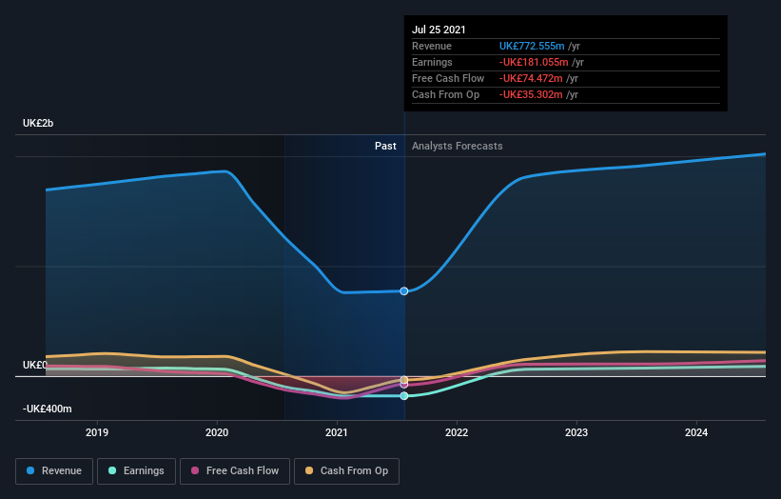Select the 2023 x-axis label

(576, 432)
